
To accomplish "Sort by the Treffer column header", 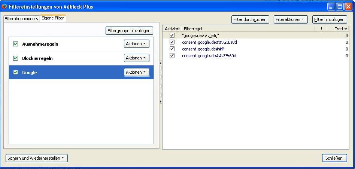I will click(x=337, y=29).
